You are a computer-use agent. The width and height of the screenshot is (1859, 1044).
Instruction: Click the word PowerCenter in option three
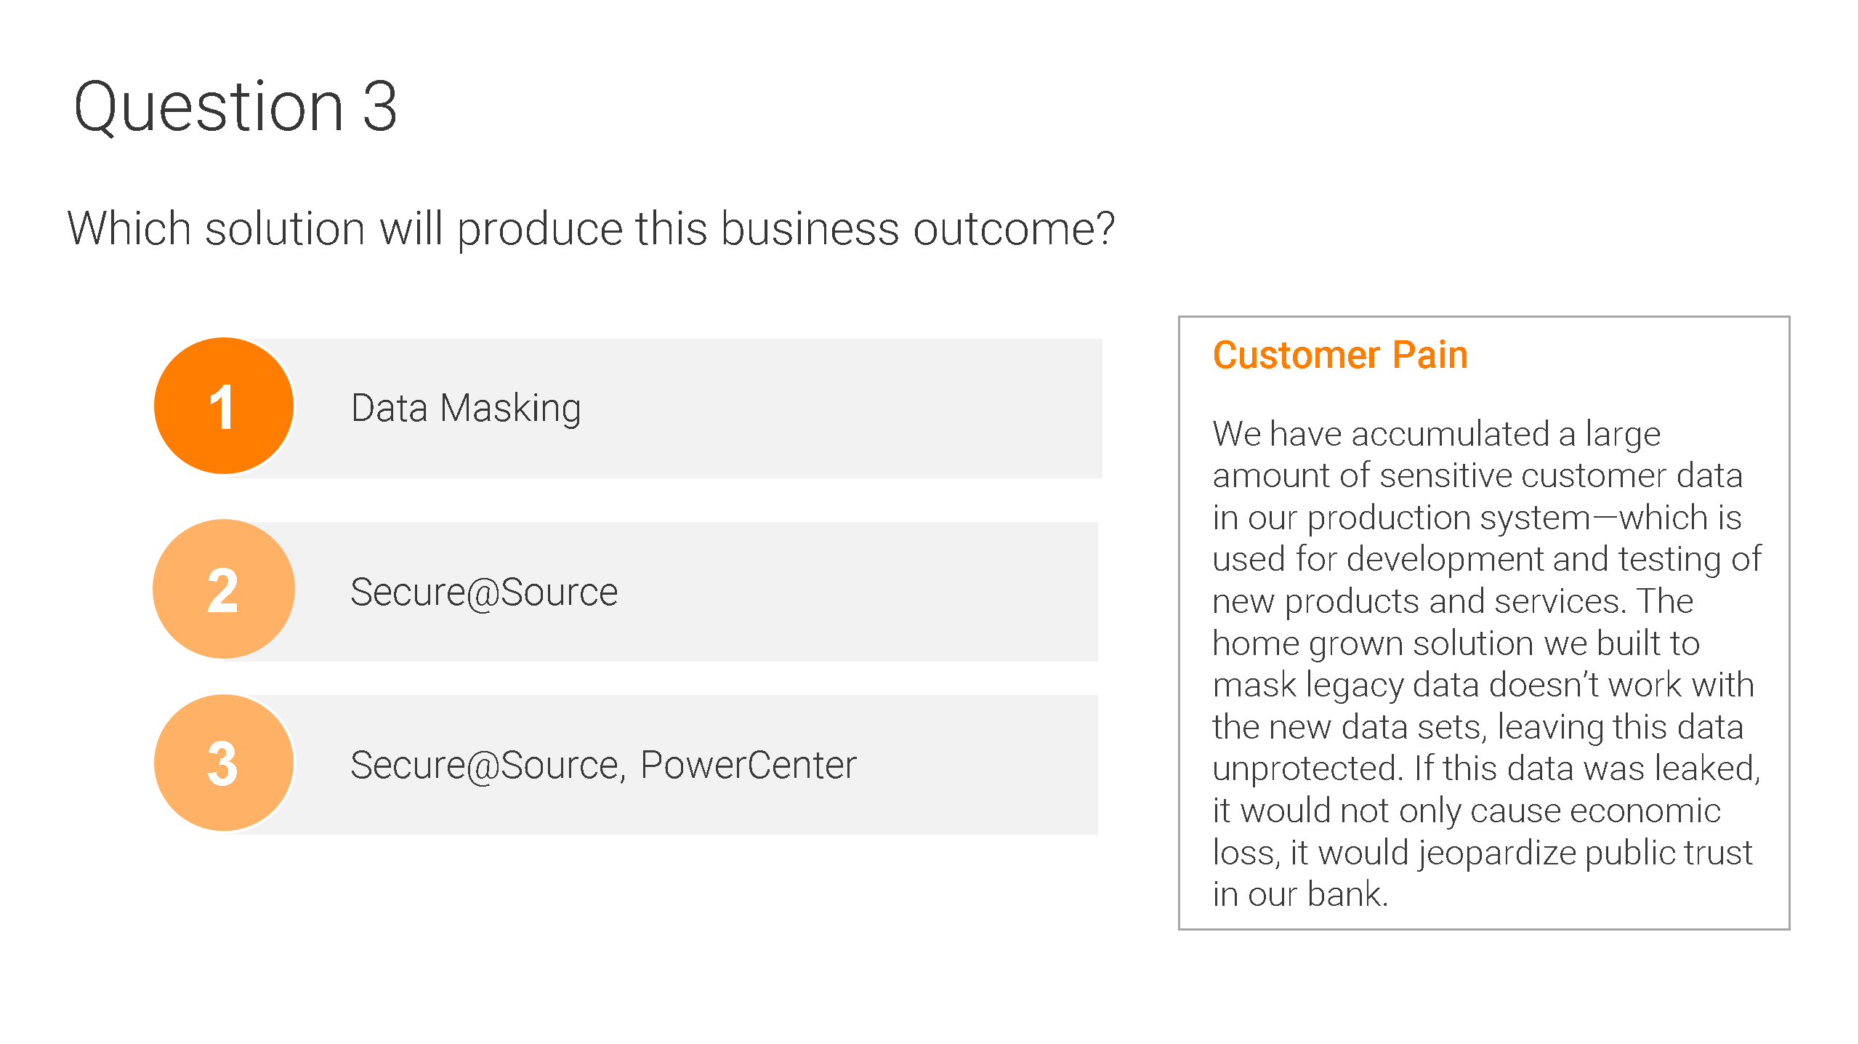749,765
